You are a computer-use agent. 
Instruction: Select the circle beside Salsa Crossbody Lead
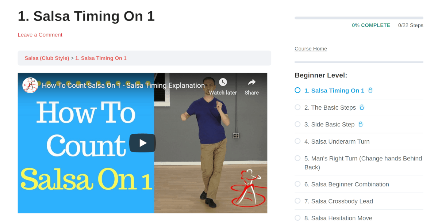pyautogui.click(x=297, y=201)
